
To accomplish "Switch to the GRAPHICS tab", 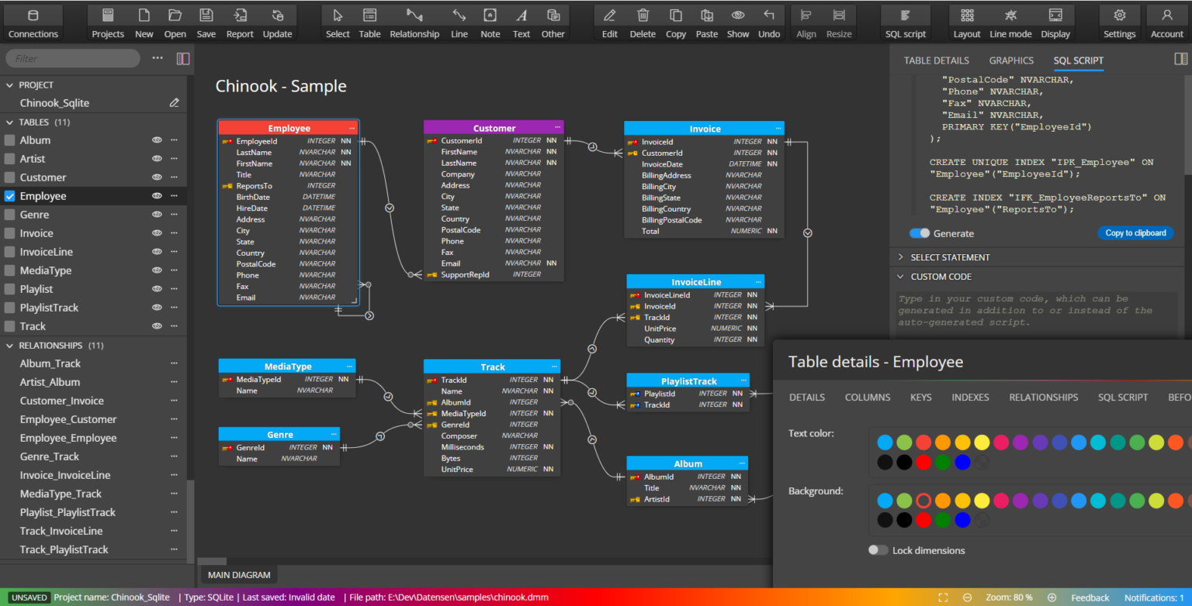I will pyautogui.click(x=1010, y=60).
